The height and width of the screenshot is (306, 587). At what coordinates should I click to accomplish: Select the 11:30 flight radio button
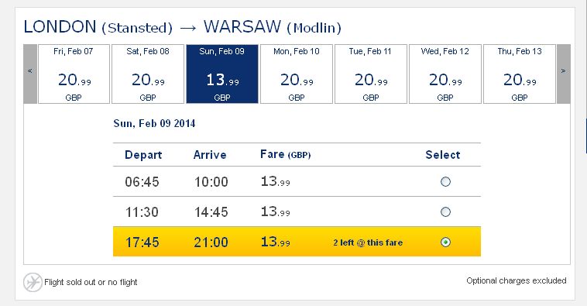click(x=445, y=212)
